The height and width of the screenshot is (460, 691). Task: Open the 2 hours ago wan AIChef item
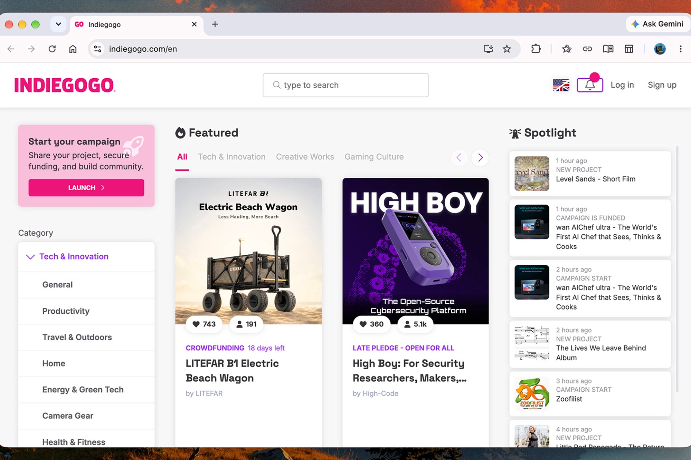590,288
